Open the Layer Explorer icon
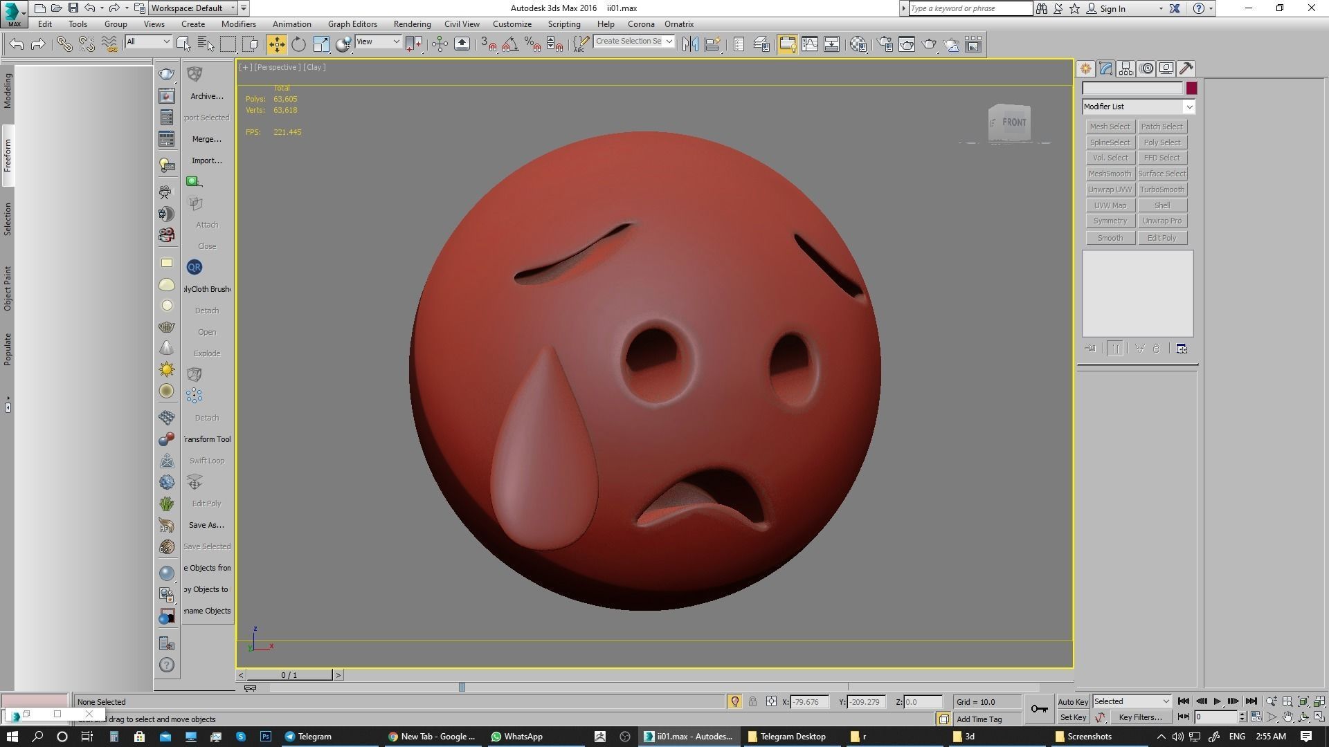The image size is (1329, 747). click(761, 44)
